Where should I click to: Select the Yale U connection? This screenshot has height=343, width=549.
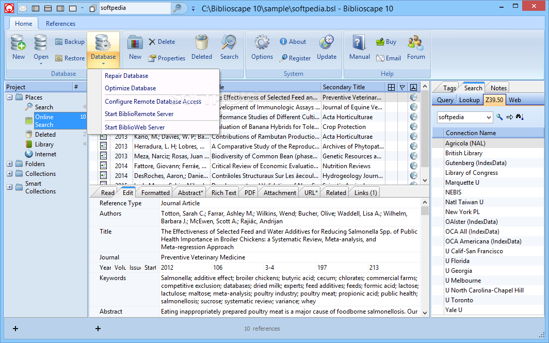point(454,310)
